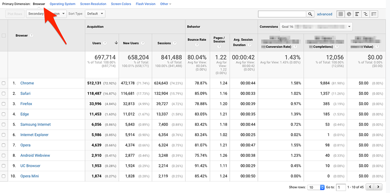Select Browser primary dimension
Screen dimensions: 390x193
click(x=39, y=4)
